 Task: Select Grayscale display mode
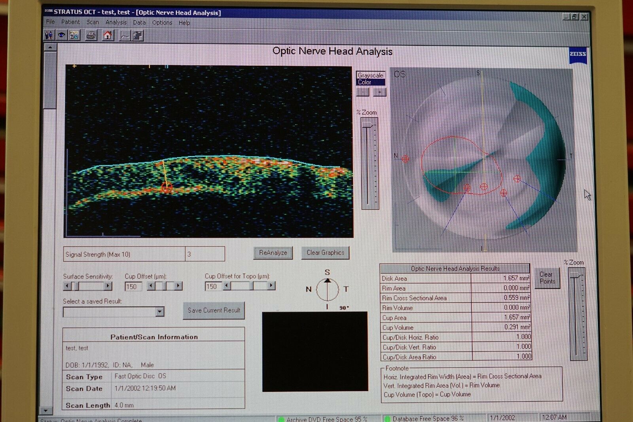point(370,75)
